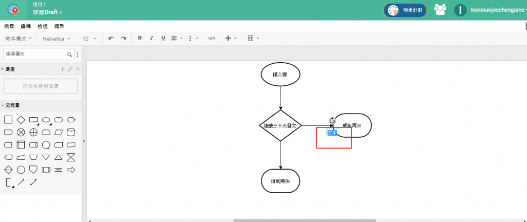Edit the 最愛 favorites palette
The width and height of the screenshot is (527, 222).
(70, 69)
